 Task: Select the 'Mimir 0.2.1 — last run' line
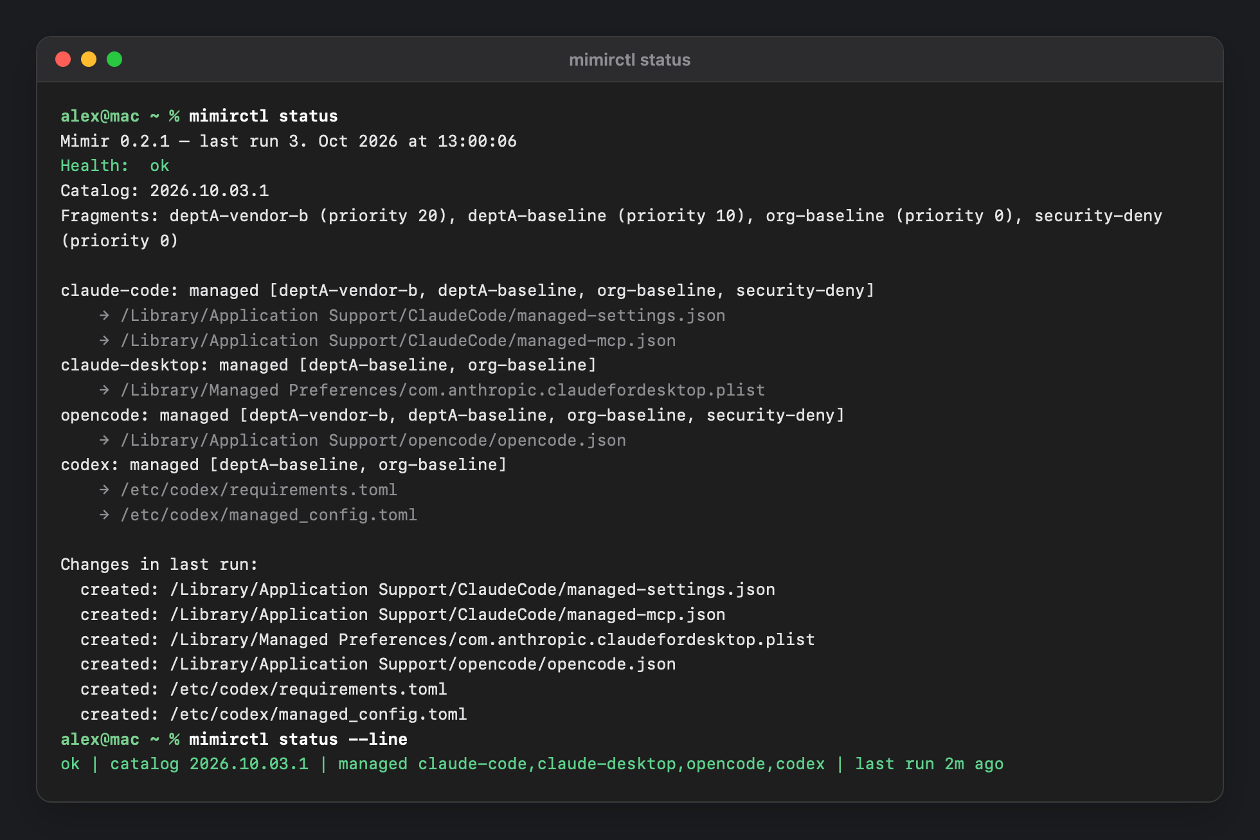289,141
